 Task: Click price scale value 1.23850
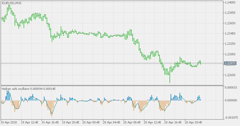[x=230, y=13]
